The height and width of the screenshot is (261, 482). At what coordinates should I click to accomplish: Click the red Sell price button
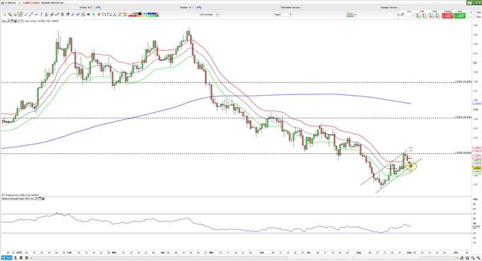(448, 16)
